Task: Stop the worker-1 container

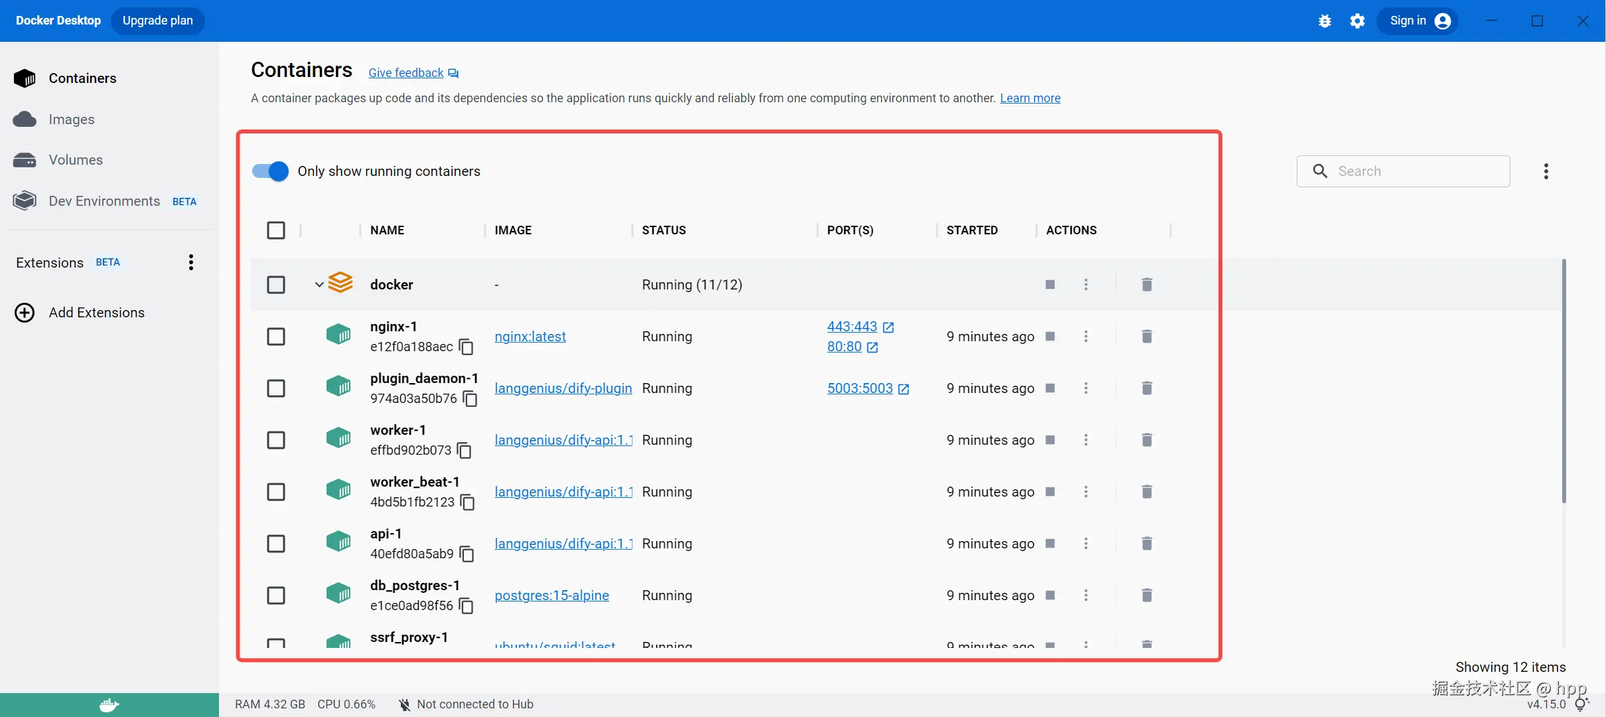Action: 1050,440
